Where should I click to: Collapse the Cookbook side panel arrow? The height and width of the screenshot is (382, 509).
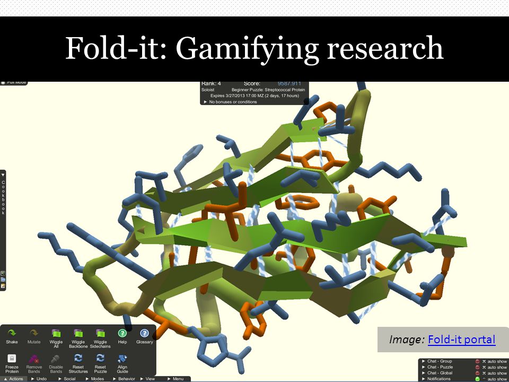[x=3, y=175]
